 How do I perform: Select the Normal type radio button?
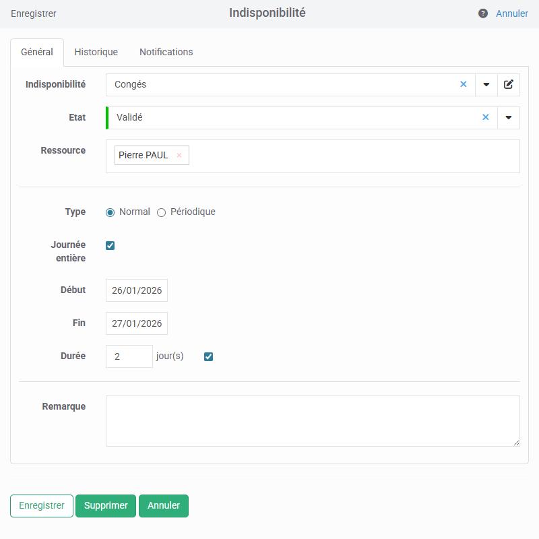point(110,212)
